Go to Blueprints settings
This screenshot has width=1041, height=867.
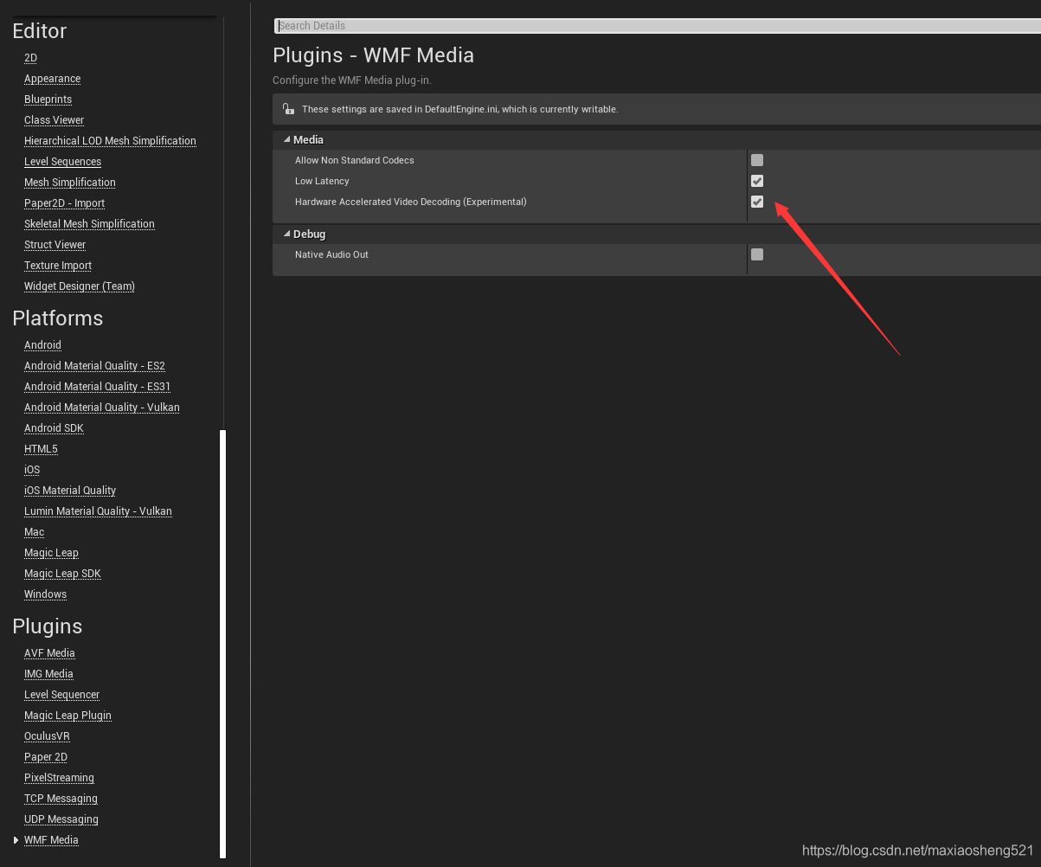click(x=48, y=100)
